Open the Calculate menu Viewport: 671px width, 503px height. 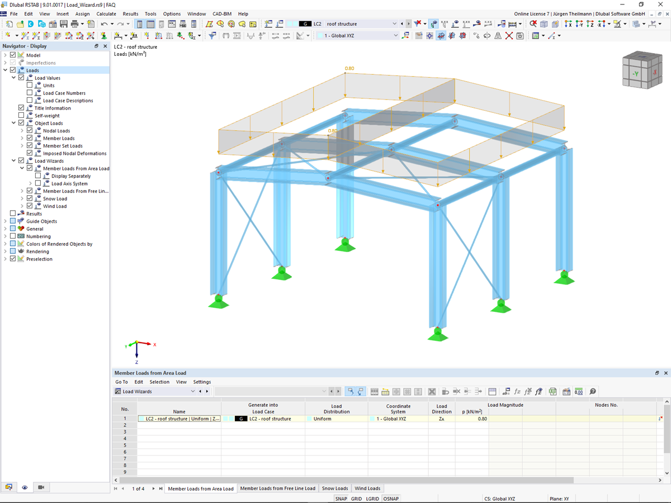[x=106, y=13]
